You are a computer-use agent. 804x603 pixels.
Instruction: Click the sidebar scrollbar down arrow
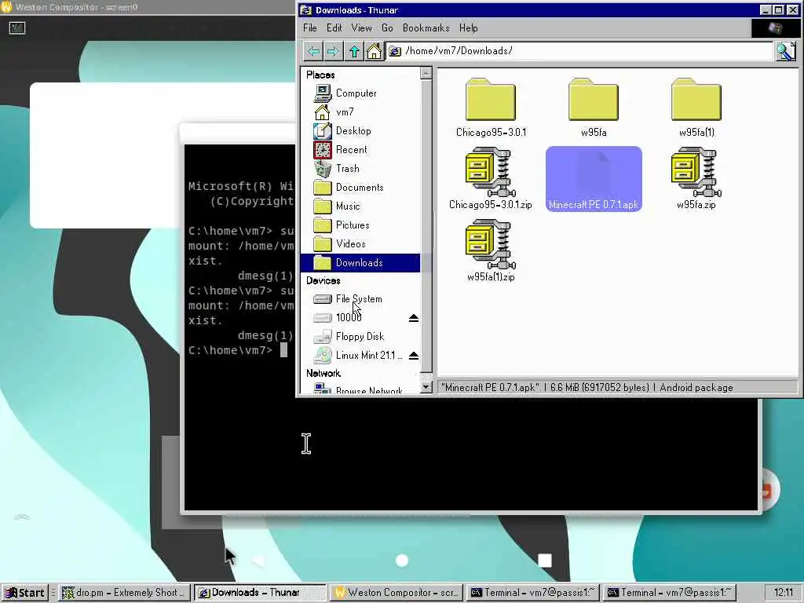(426, 387)
